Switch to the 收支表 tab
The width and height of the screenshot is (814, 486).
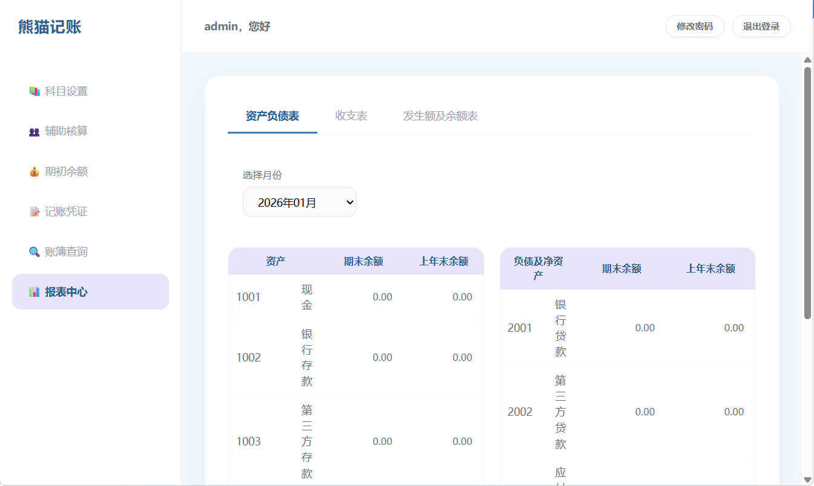(x=351, y=115)
